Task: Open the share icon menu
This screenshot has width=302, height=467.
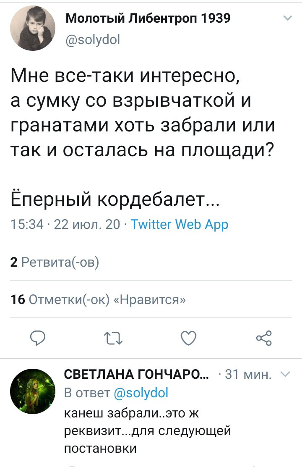Action: (x=263, y=337)
